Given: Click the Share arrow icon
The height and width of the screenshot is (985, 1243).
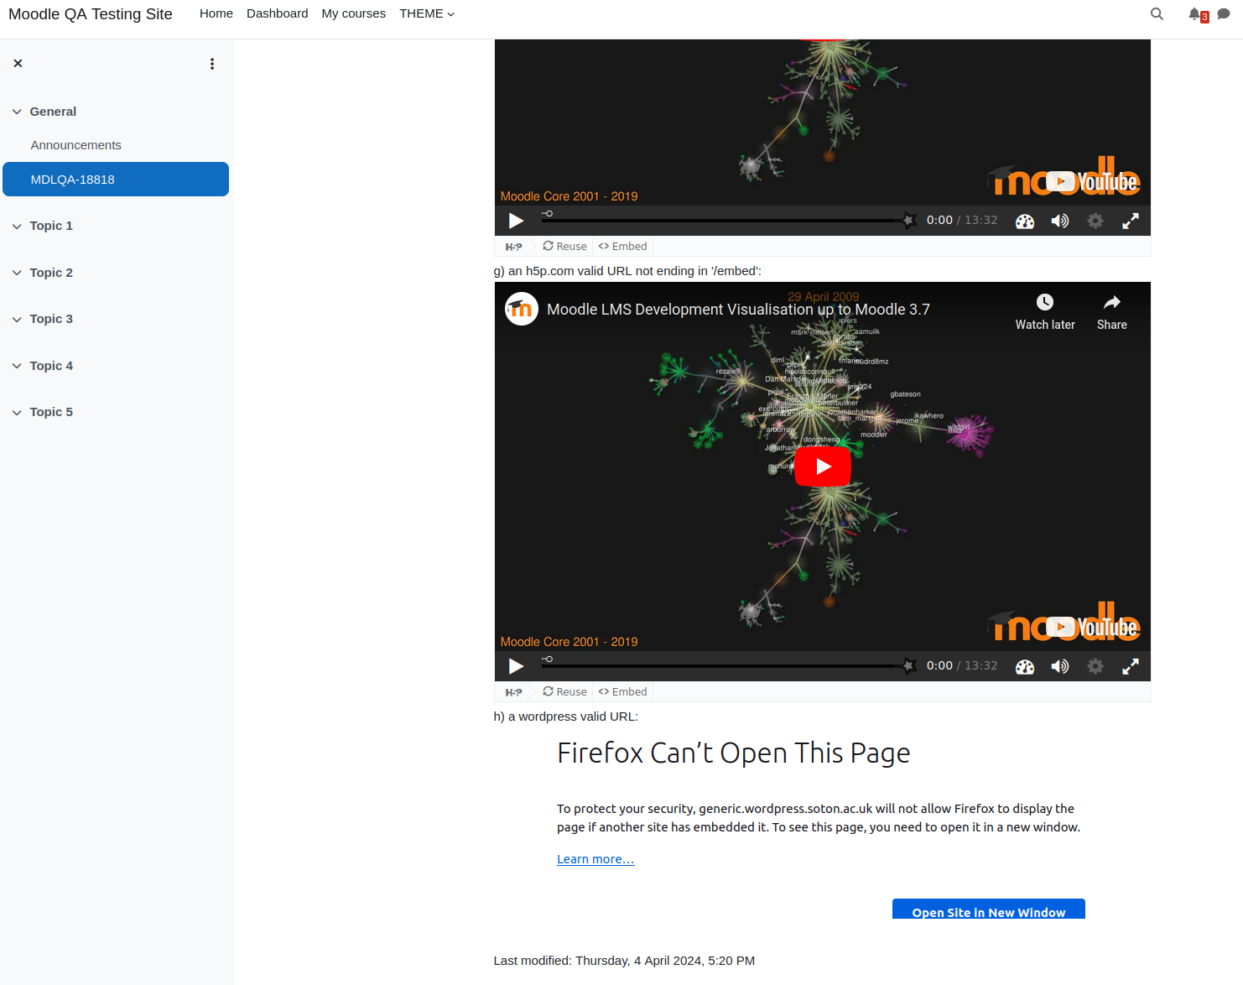Looking at the screenshot, I should tap(1112, 302).
